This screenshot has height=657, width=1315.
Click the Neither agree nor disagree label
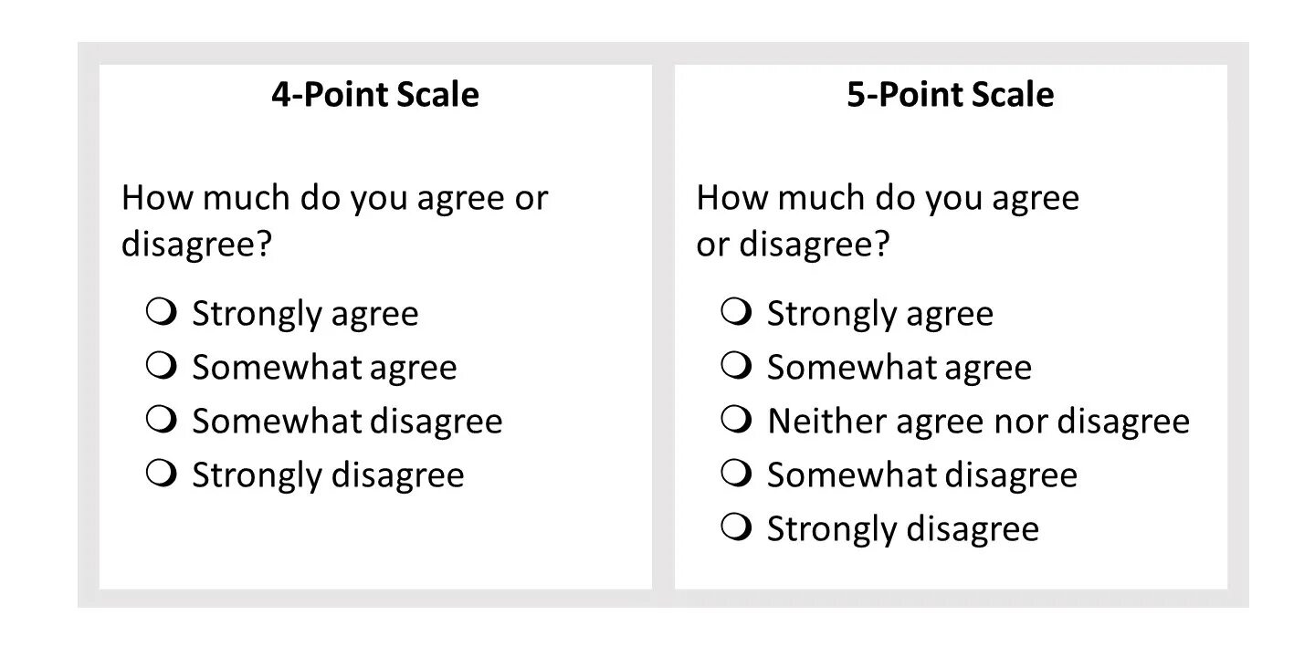[x=979, y=422]
